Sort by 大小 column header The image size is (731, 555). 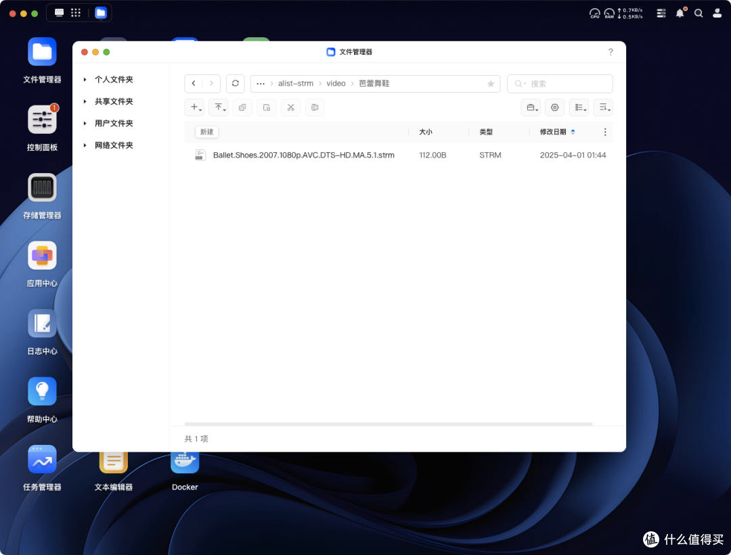tap(426, 132)
